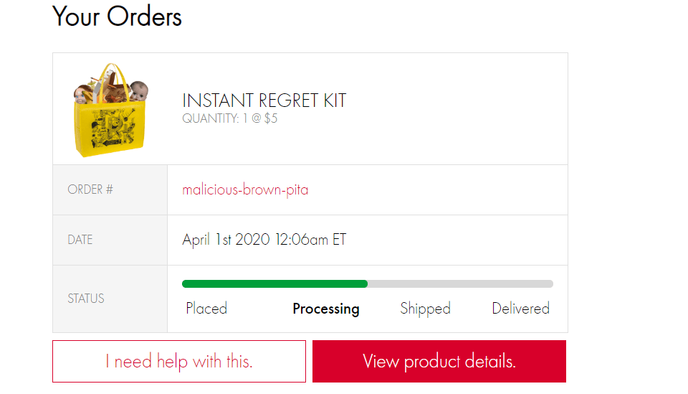The width and height of the screenshot is (688, 394).
Task: Click the "ORDER #" row label
Action: pyautogui.click(x=90, y=190)
